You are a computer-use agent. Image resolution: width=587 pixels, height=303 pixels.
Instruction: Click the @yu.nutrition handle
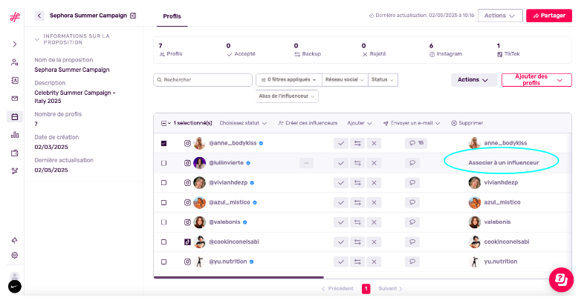(227, 262)
